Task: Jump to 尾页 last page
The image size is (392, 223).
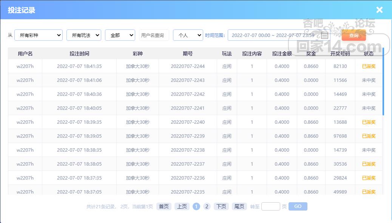Action: tap(239, 206)
